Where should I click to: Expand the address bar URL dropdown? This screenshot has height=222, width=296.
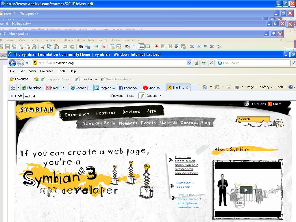tap(189, 63)
